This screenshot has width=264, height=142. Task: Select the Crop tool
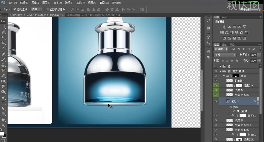pos(3,43)
